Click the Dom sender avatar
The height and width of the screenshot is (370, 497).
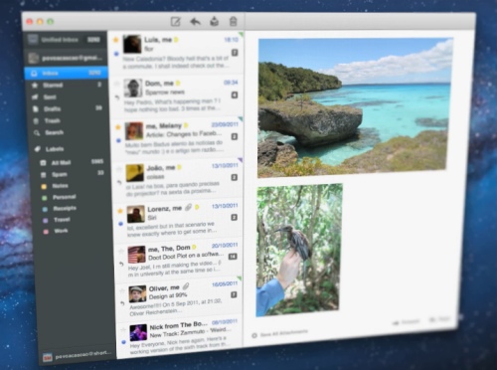(133, 88)
